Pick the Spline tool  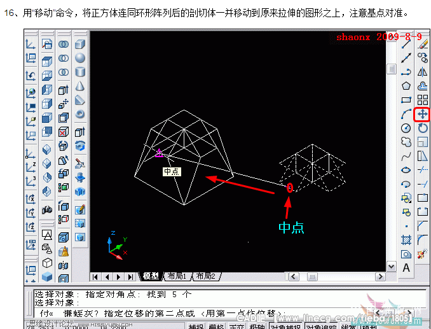[406, 156]
